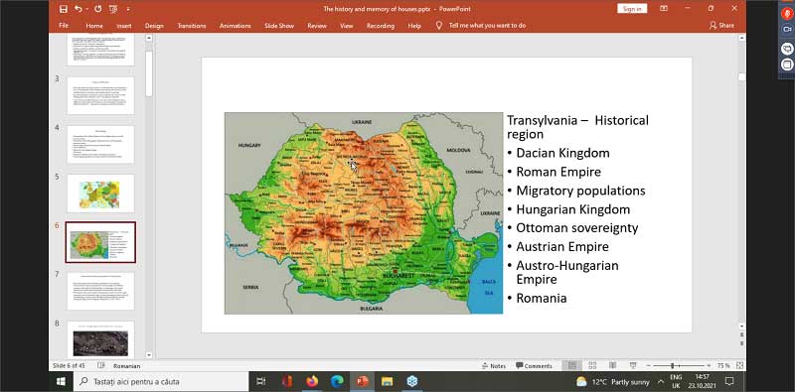Launch Slide Show view from status bar

[633, 365]
